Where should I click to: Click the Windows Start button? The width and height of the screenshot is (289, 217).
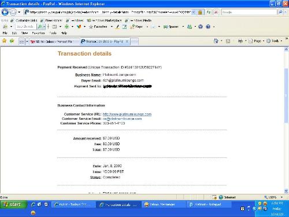pos(13,204)
